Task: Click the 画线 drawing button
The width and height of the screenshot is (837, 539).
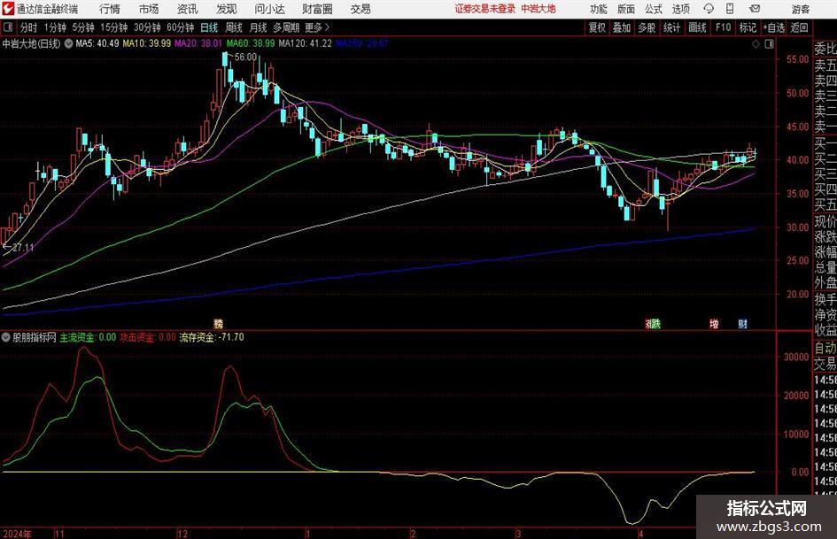Action: tap(697, 27)
